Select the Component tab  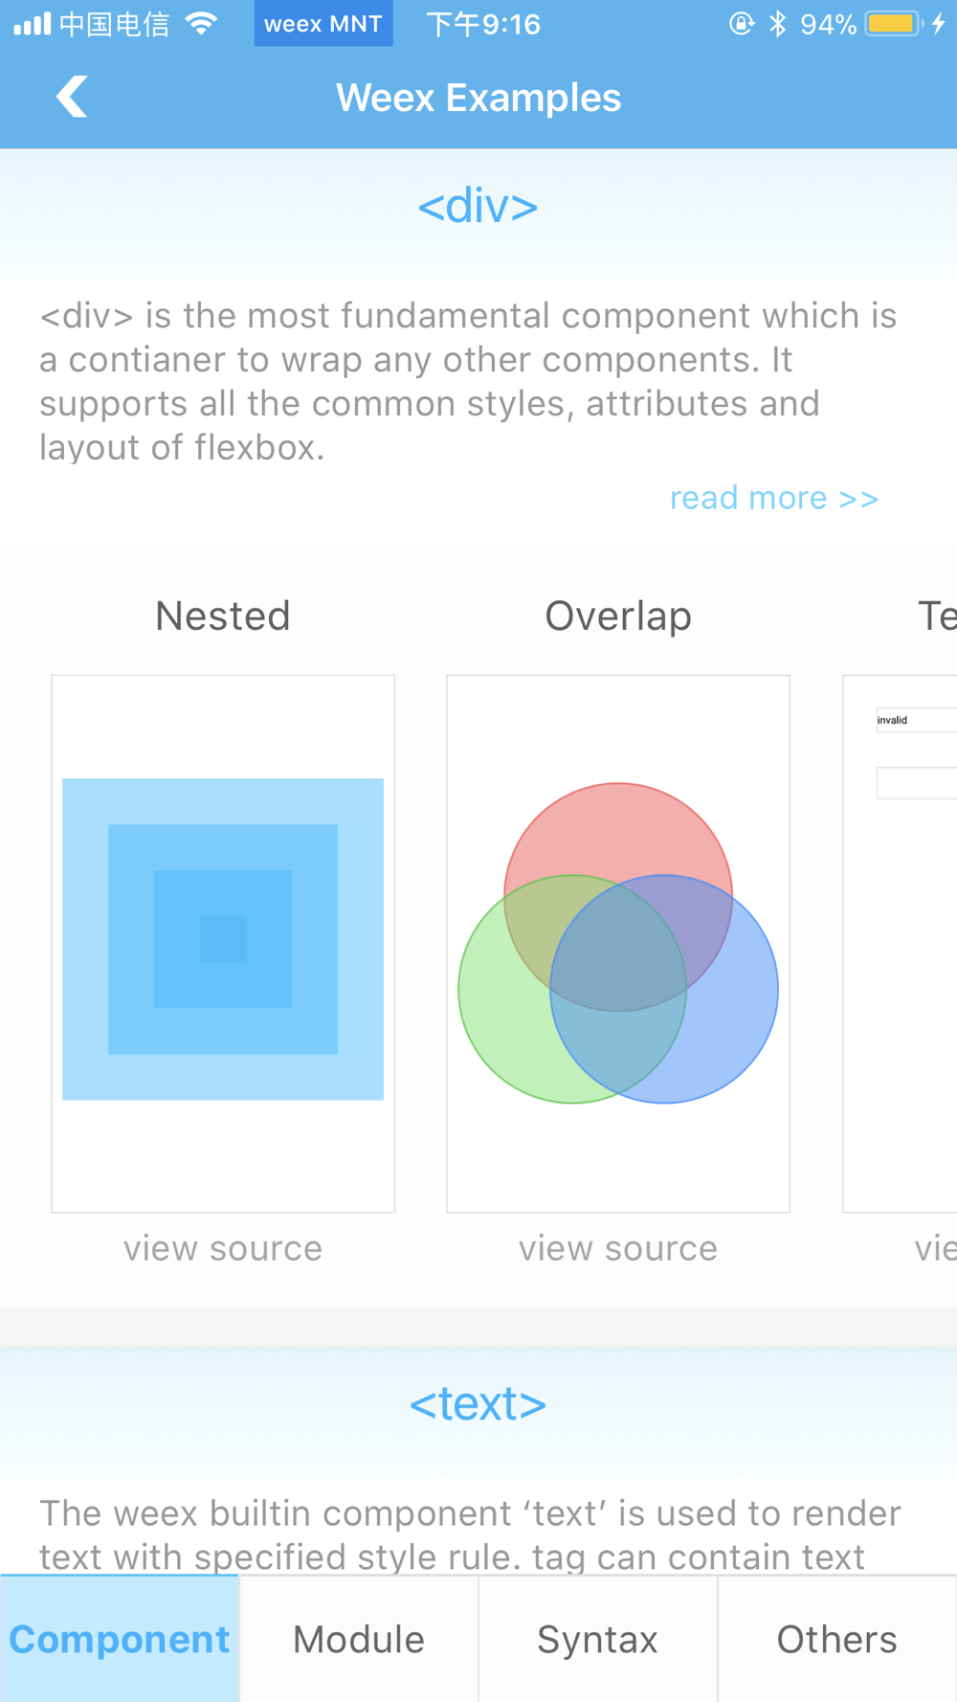click(120, 1639)
